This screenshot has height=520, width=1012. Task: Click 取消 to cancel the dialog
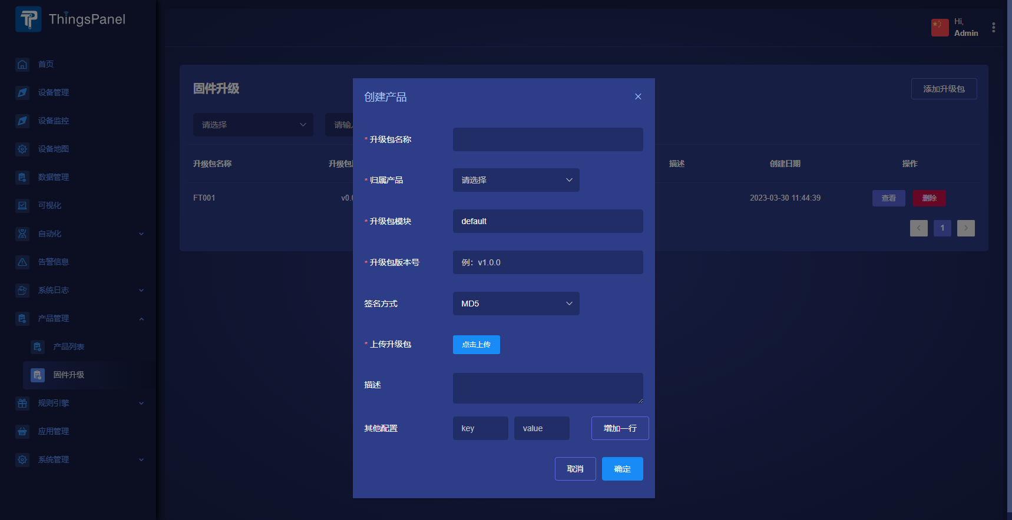tap(575, 469)
